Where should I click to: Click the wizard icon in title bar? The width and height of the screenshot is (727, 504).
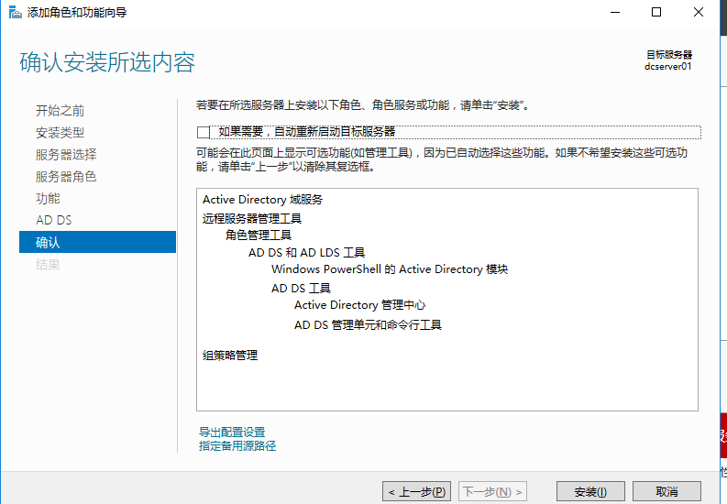pyautogui.click(x=15, y=13)
